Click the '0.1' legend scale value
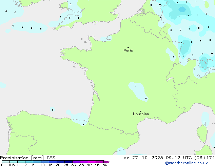 [x=4, y=165]
